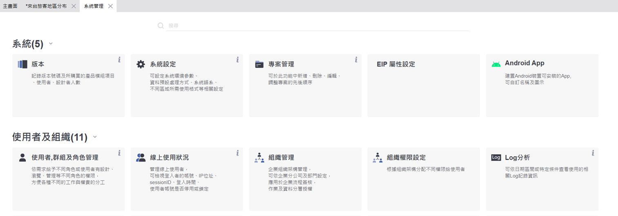Click the 使用者,群組及角色管理 person icon
Image resolution: width=618 pixels, height=216 pixels.
pyautogui.click(x=22, y=158)
